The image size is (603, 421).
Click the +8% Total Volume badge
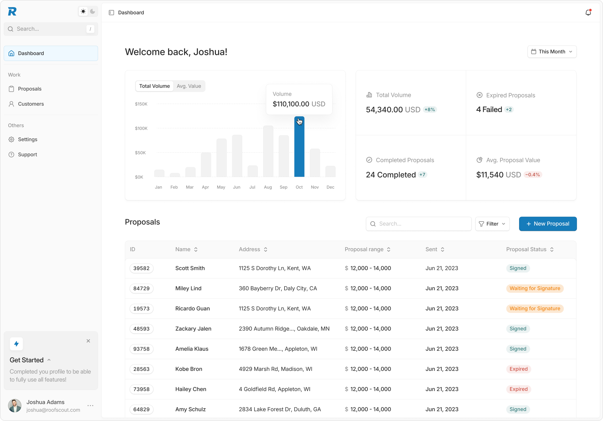pyautogui.click(x=430, y=109)
